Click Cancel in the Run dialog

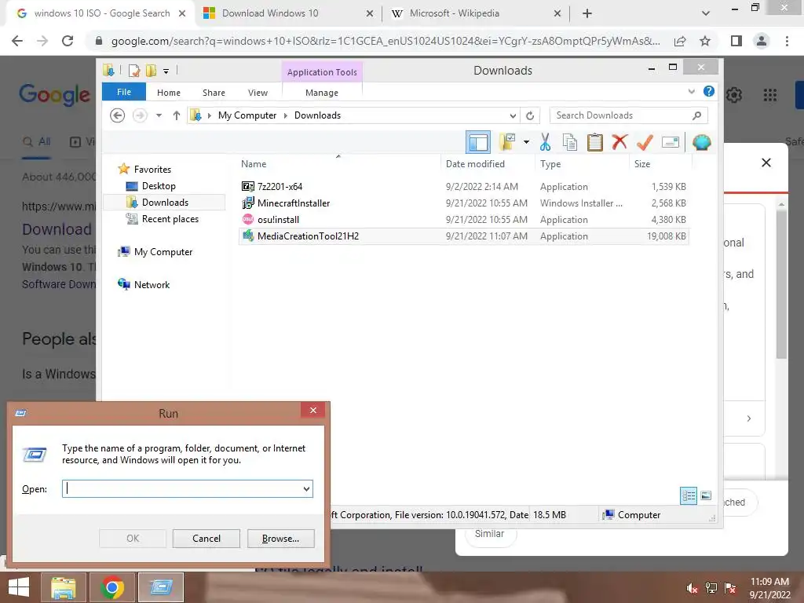coord(206,539)
